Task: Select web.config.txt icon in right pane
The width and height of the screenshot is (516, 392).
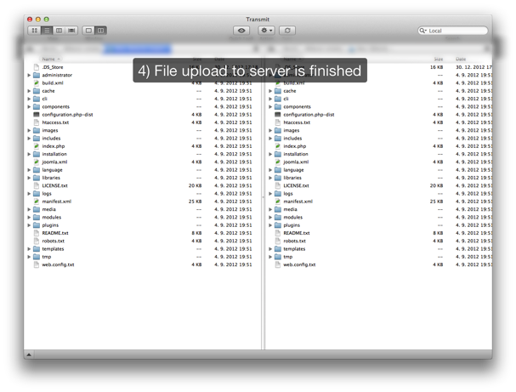Action: coord(278,264)
